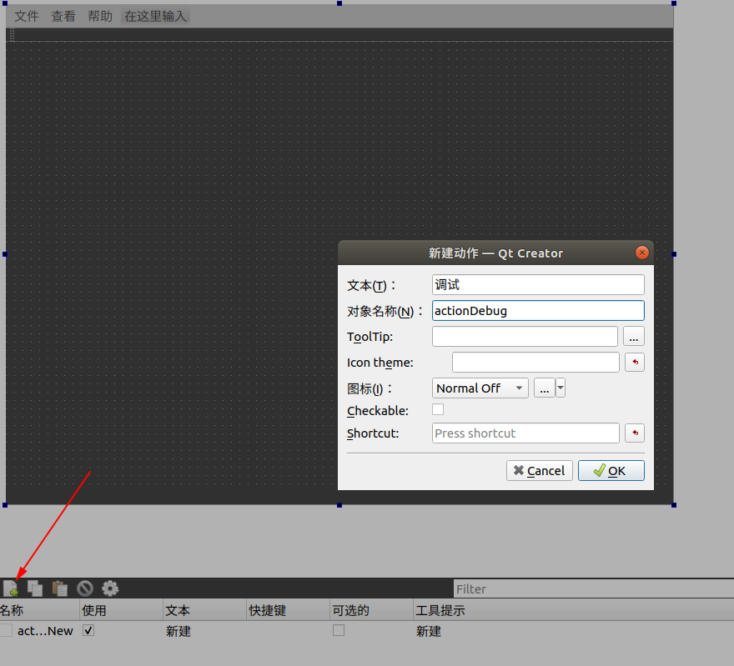Screen dimensions: 734x666
Task: Open the Normal Off dropdown
Action: pos(480,388)
